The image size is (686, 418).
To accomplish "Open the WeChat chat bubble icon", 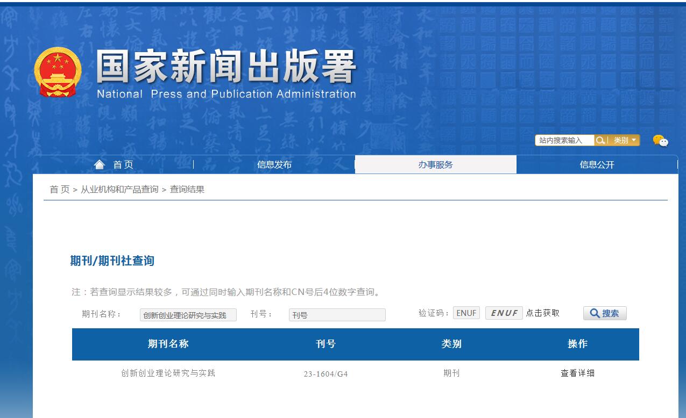I will point(660,141).
